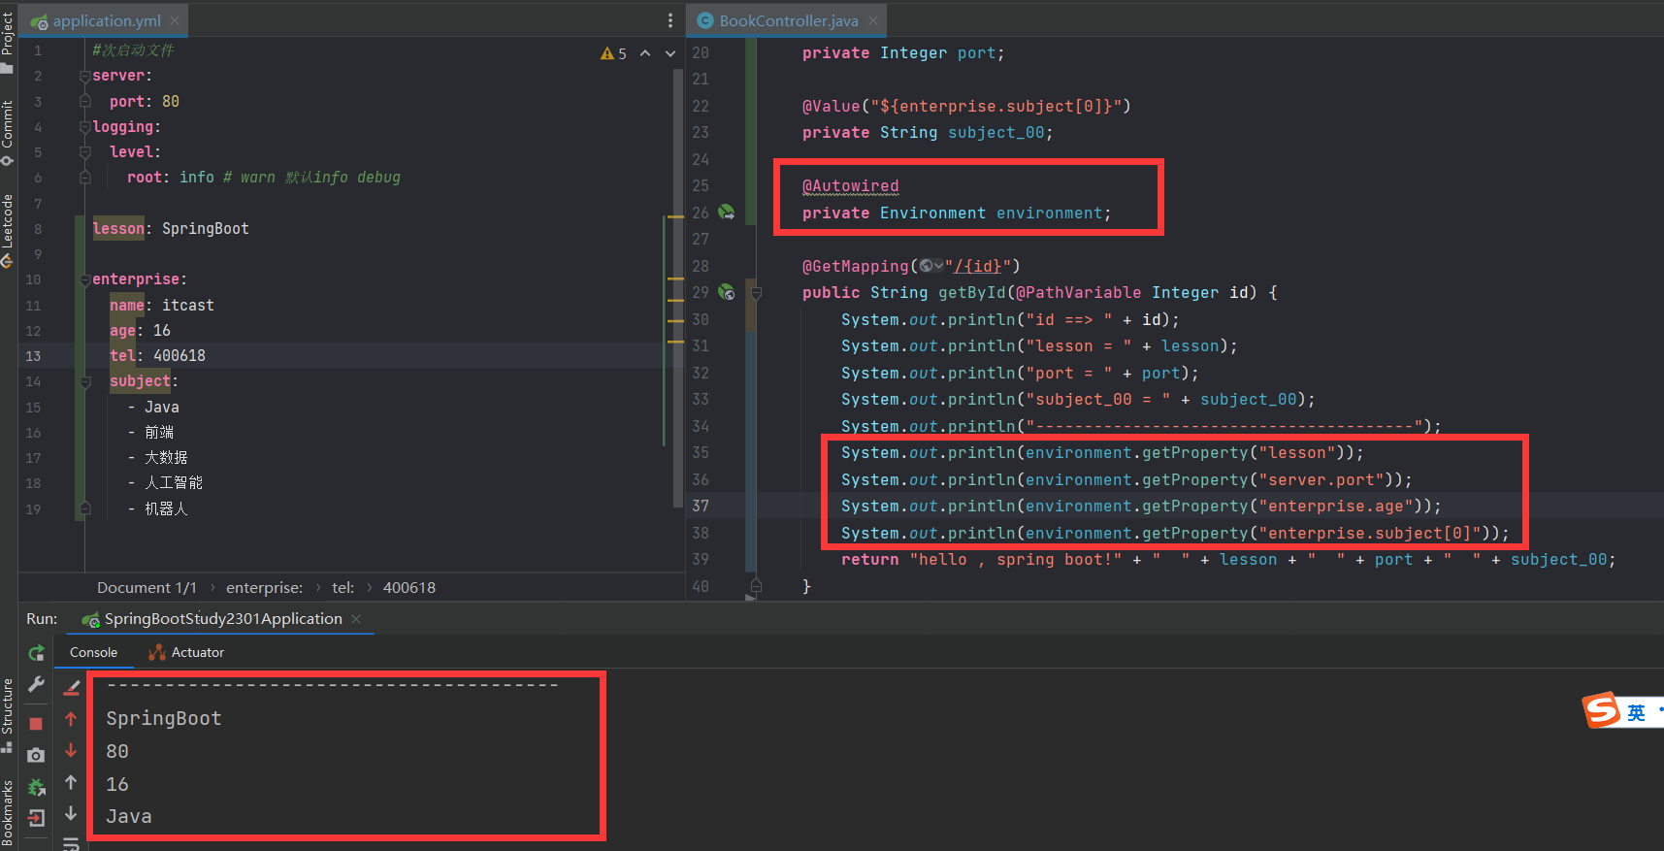This screenshot has height=851, width=1664.
Task: Open editor tab options three-dots menu
Action: click(669, 20)
